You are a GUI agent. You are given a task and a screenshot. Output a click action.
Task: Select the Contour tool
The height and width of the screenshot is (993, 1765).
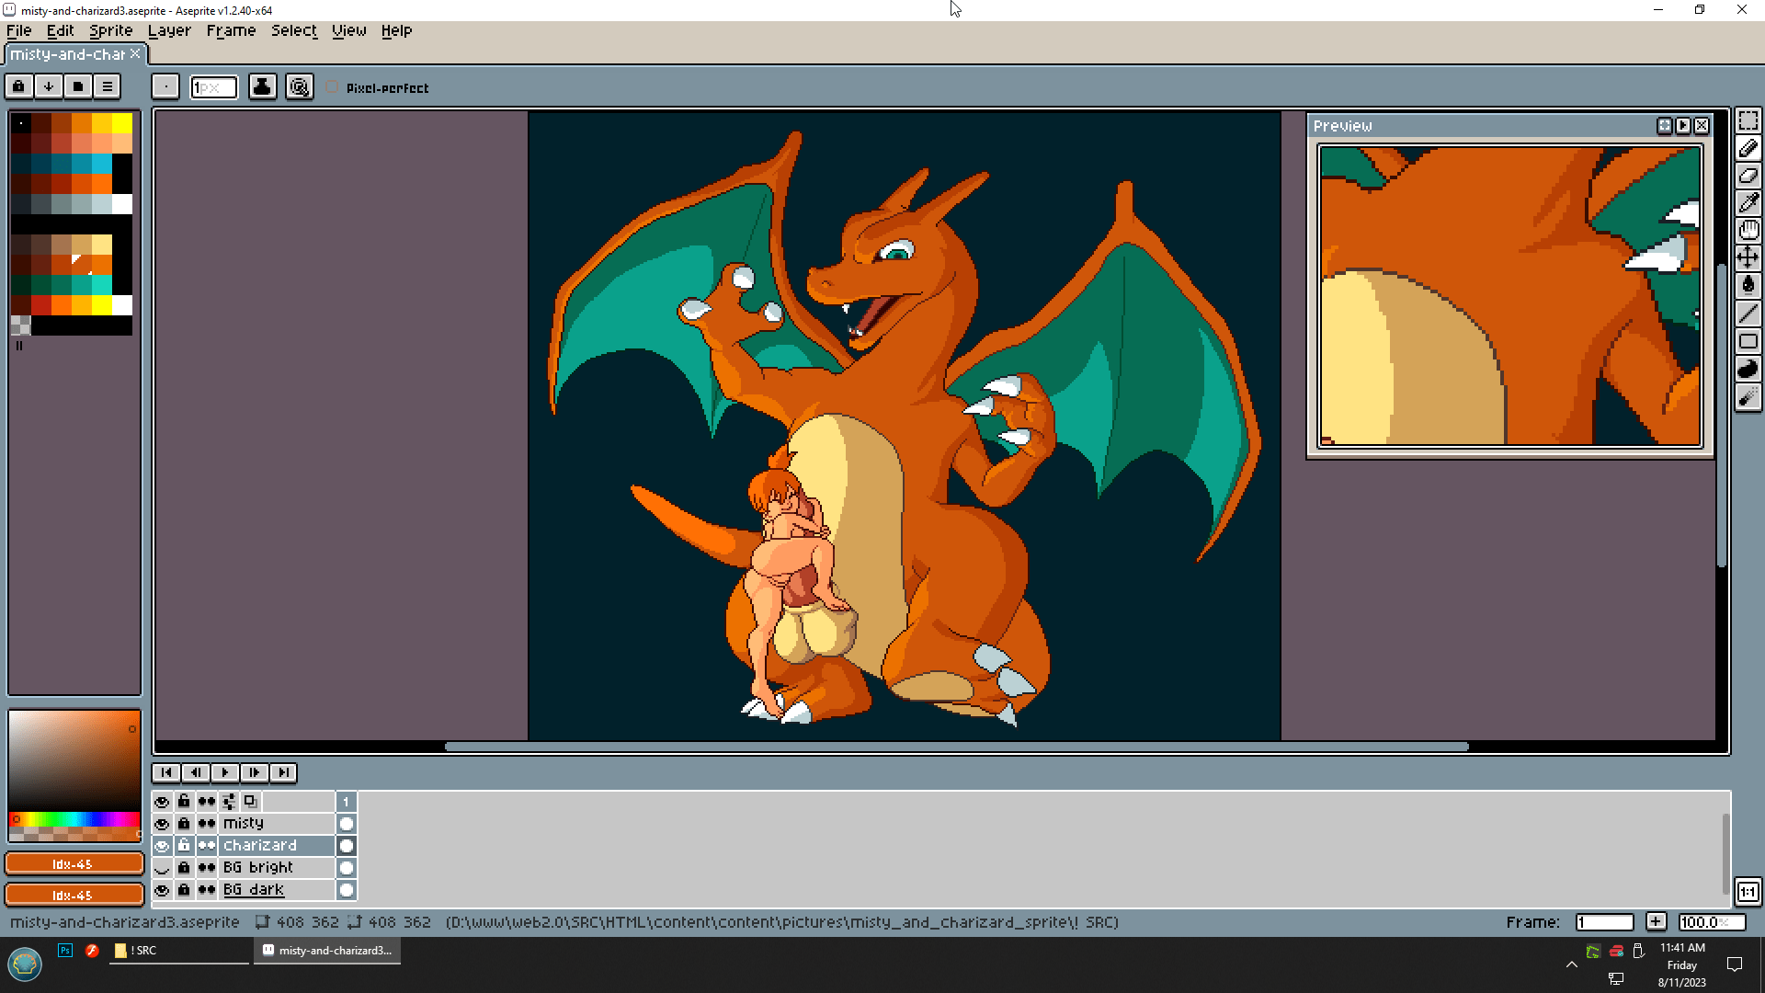click(1748, 369)
